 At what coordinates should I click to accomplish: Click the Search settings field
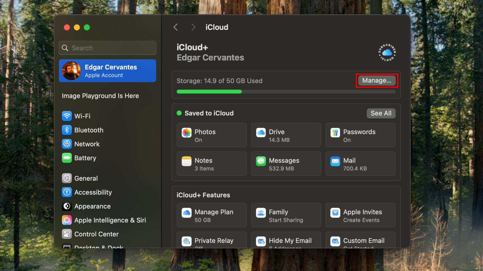coord(111,48)
